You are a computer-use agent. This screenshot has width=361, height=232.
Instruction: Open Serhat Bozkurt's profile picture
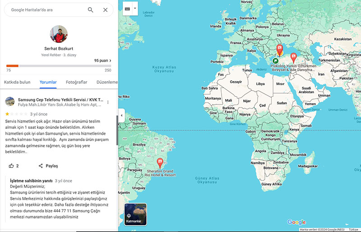pyautogui.click(x=59, y=34)
